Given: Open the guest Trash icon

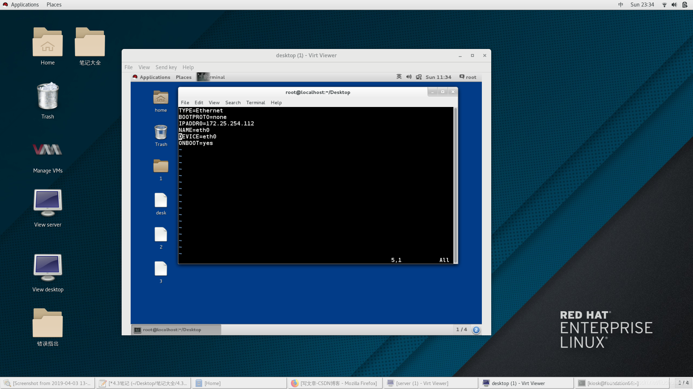Looking at the screenshot, I should click(161, 132).
